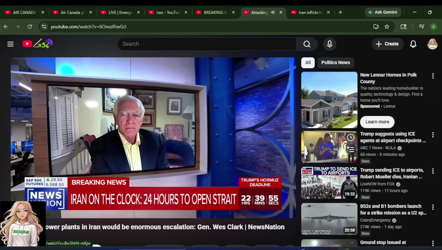Click the 68 views 8 minutes ago text

pyautogui.click(x=382, y=155)
